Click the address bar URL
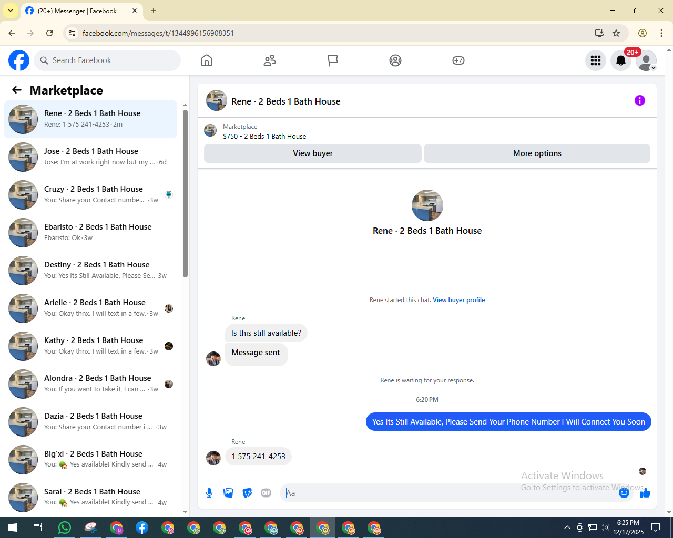This screenshot has width=673, height=538. (158, 33)
